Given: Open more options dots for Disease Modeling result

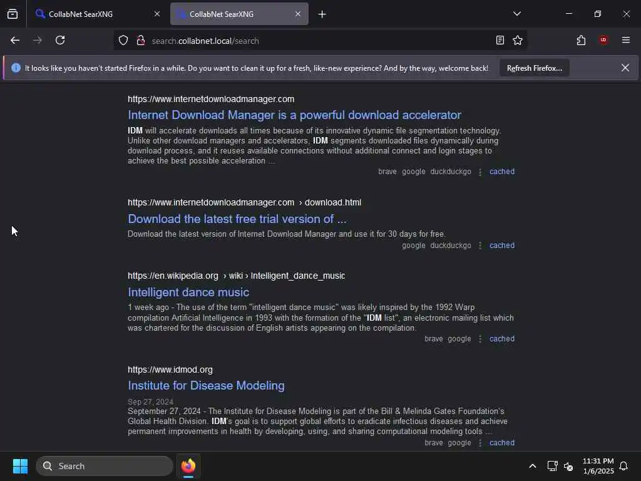Looking at the screenshot, I should (x=480, y=443).
